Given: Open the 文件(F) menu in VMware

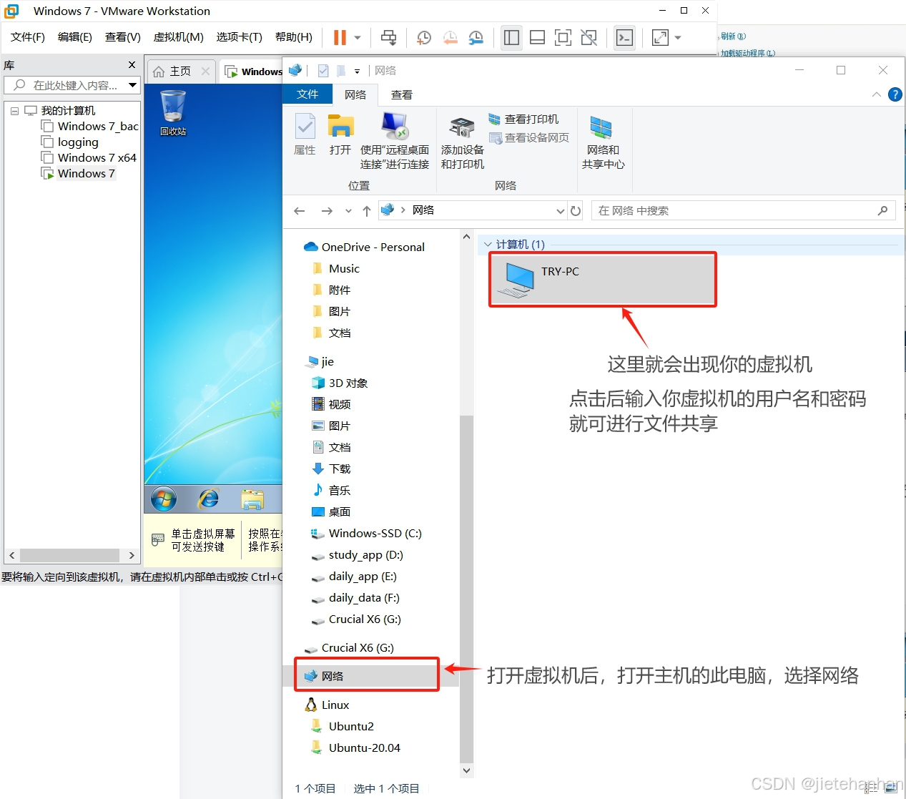Looking at the screenshot, I should (x=27, y=37).
